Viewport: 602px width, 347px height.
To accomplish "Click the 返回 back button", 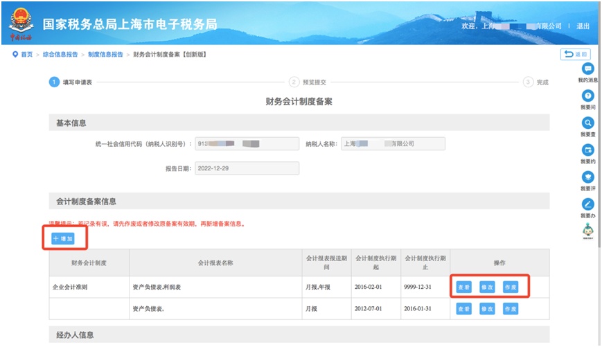I will (x=575, y=55).
